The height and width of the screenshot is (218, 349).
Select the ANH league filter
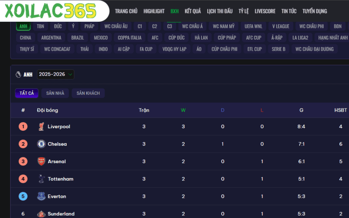(24, 26)
